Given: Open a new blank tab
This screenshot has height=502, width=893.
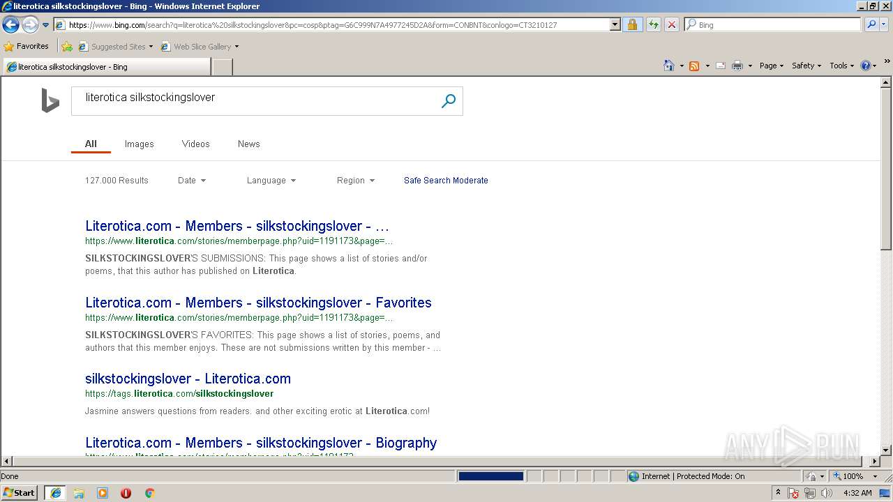Looking at the screenshot, I should click(222, 67).
